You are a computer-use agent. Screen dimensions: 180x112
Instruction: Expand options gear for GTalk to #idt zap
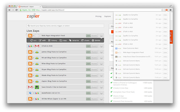(x=101, y=46)
